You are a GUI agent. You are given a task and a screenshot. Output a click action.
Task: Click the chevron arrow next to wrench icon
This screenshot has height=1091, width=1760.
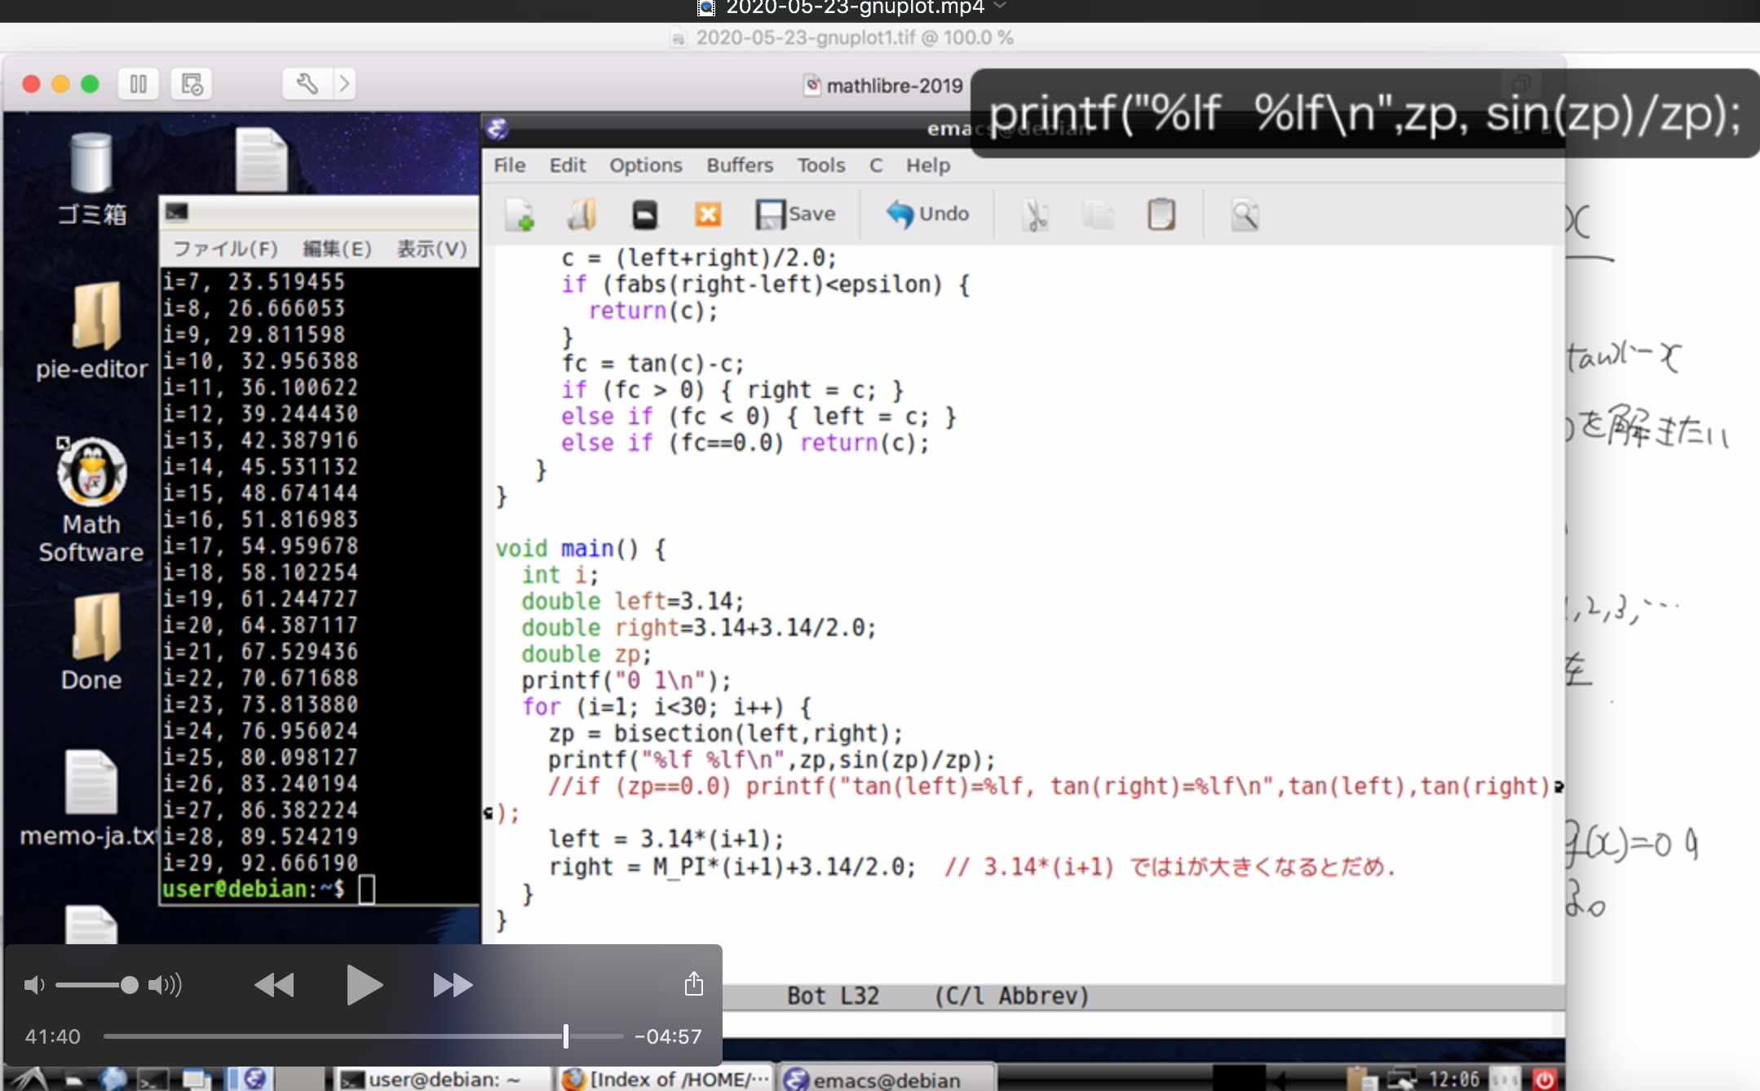coord(345,83)
